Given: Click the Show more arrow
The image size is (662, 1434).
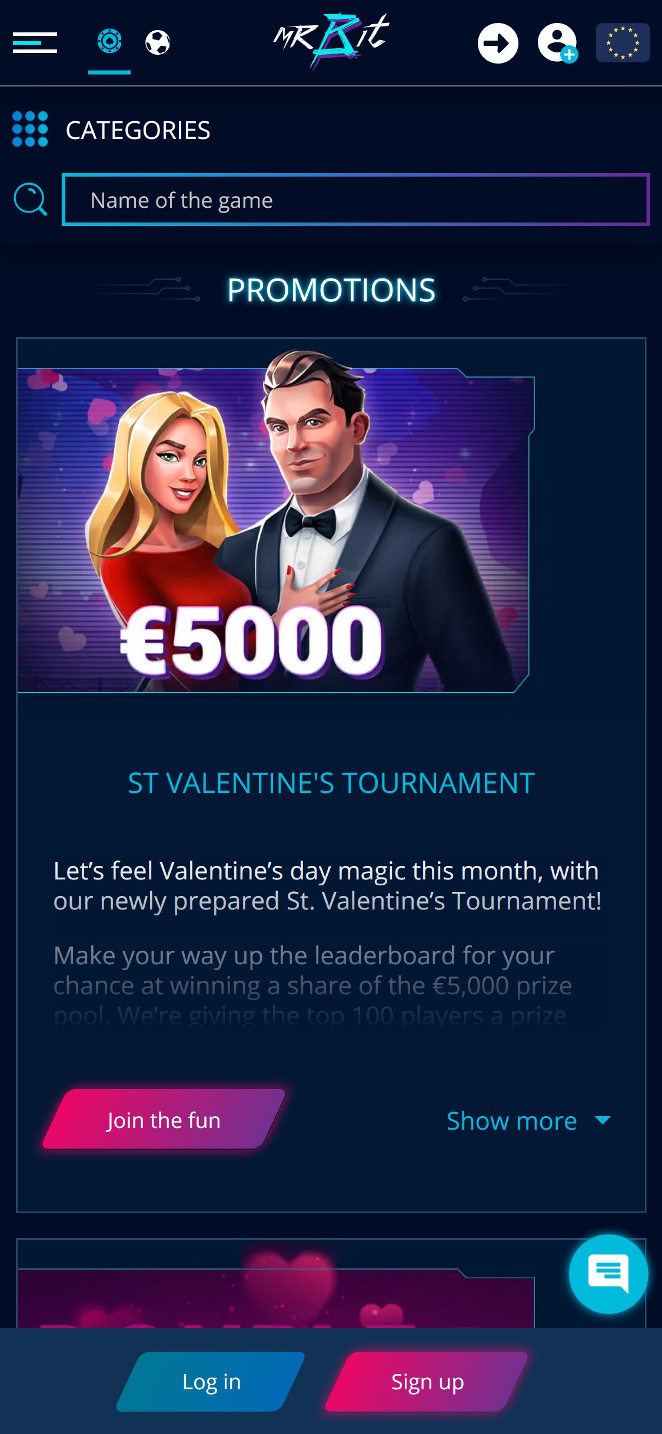Looking at the screenshot, I should coord(603,1120).
